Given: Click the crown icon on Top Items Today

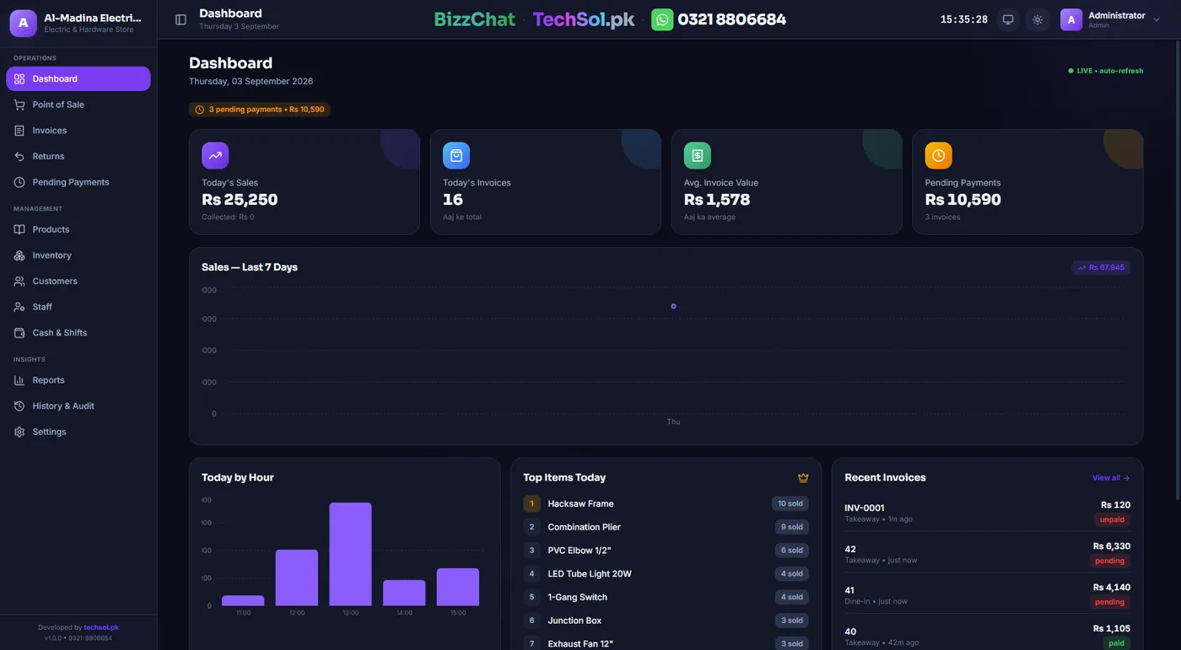Looking at the screenshot, I should click(x=803, y=478).
